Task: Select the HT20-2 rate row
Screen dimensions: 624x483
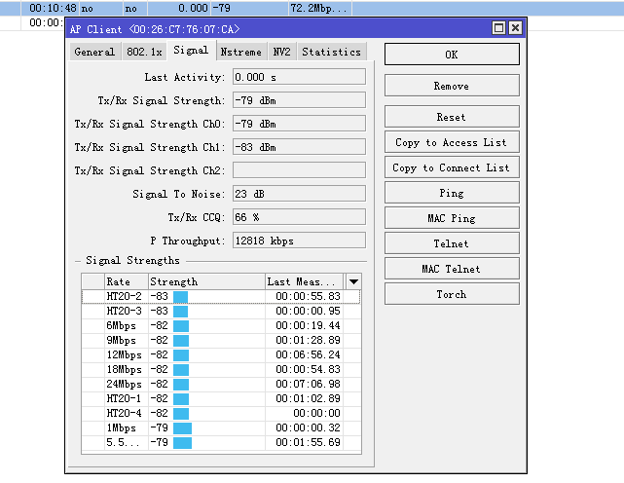Action: 221,296
